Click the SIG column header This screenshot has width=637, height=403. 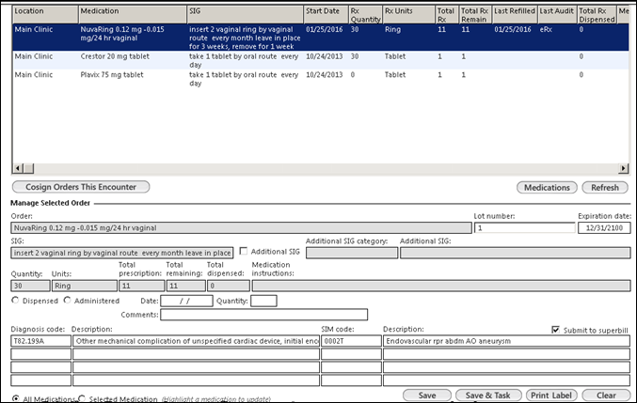[x=245, y=15]
